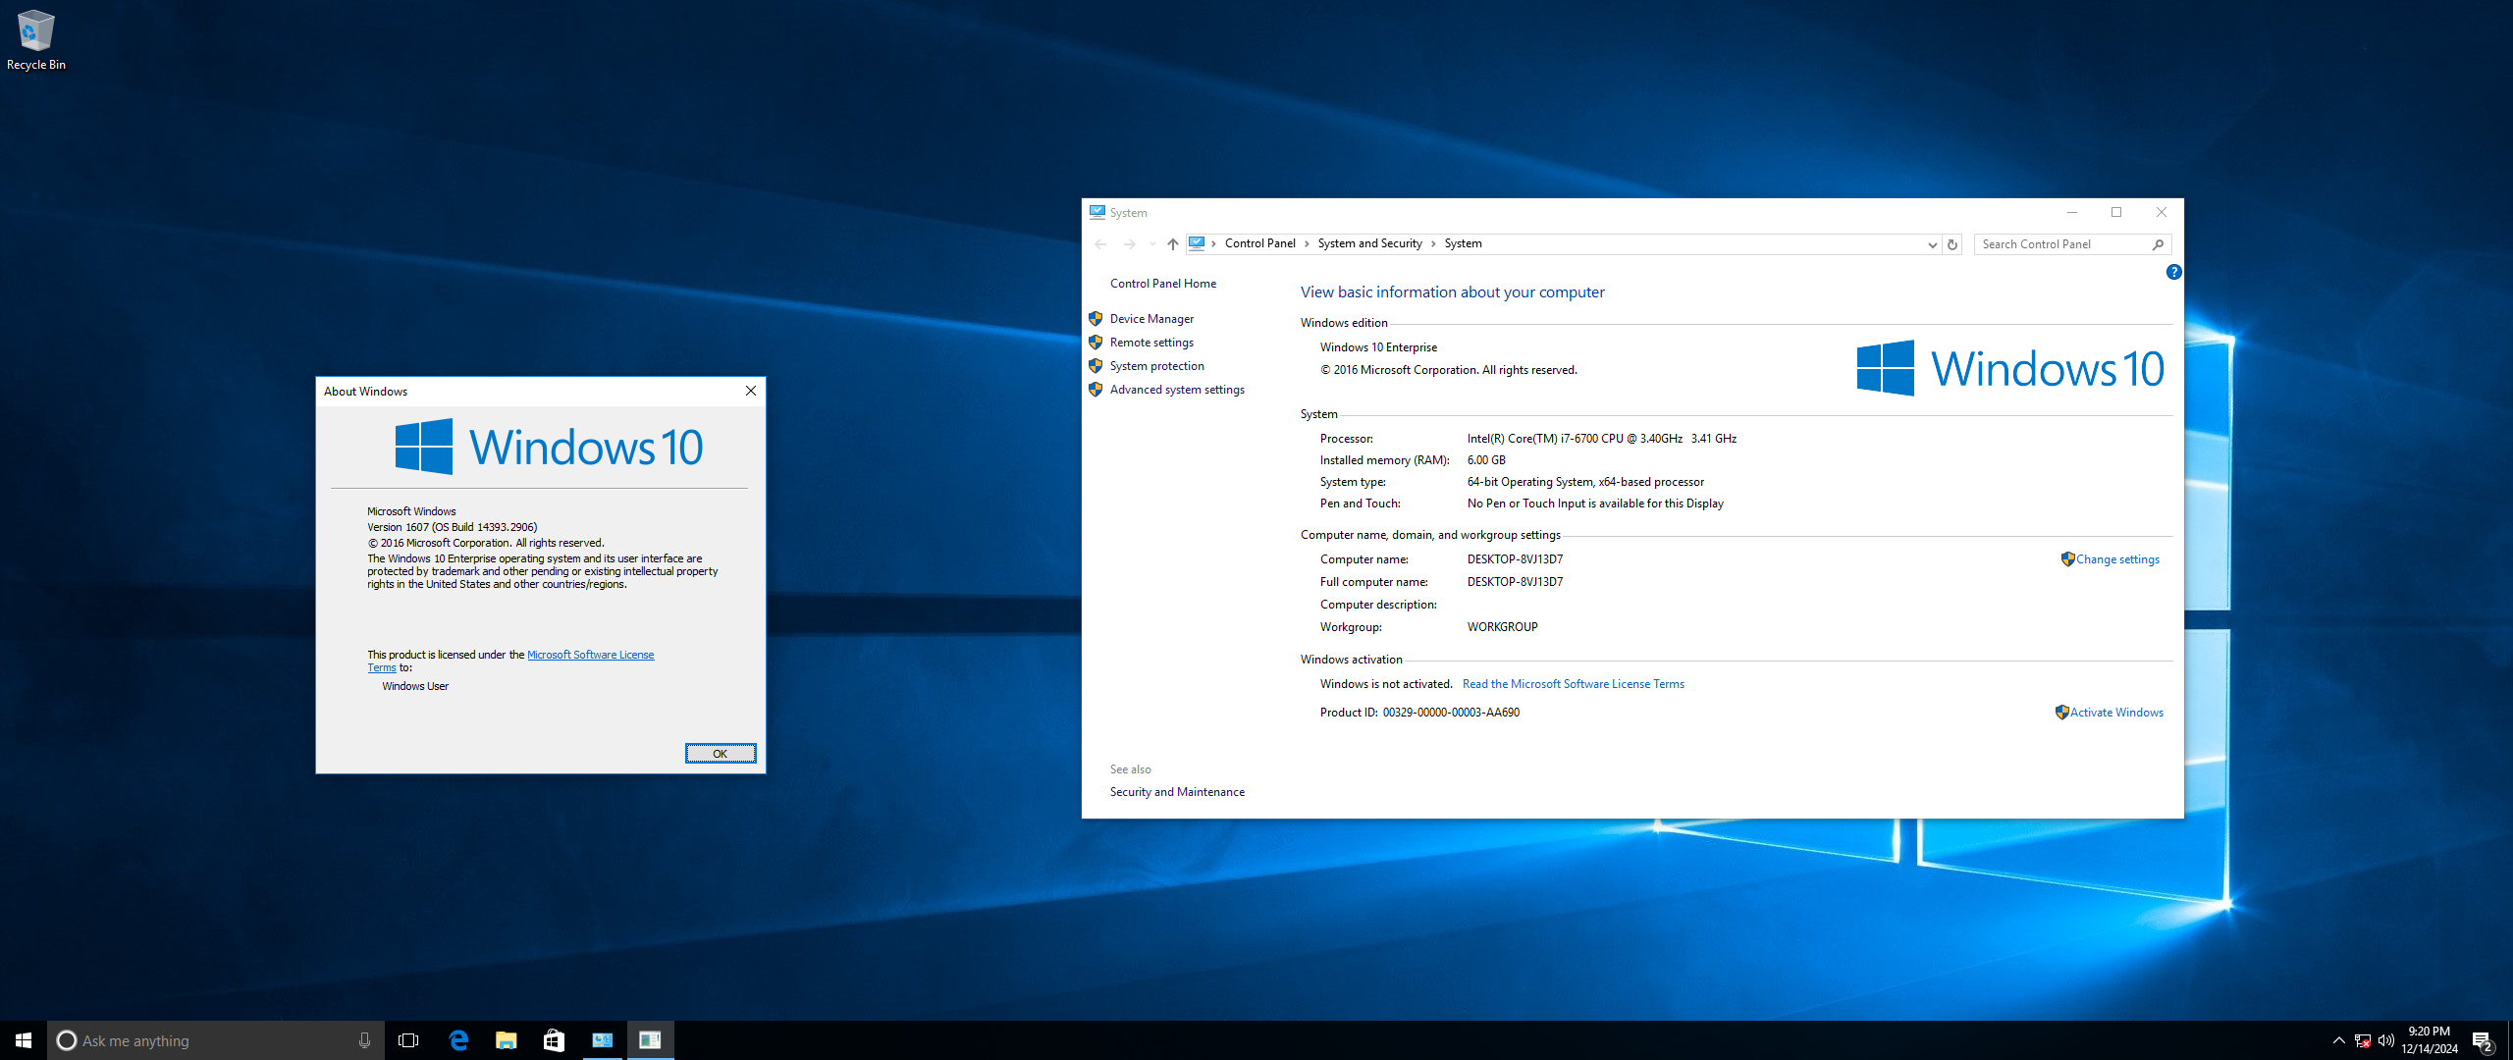This screenshot has height=1060, width=2513.
Task: Click the up-one-level arrow
Action: [1172, 244]
